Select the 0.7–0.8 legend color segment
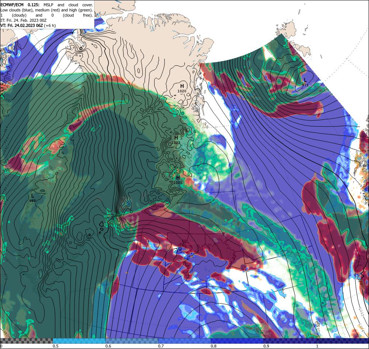This screenshot has height=349, width=369. [x=184, y=341]
